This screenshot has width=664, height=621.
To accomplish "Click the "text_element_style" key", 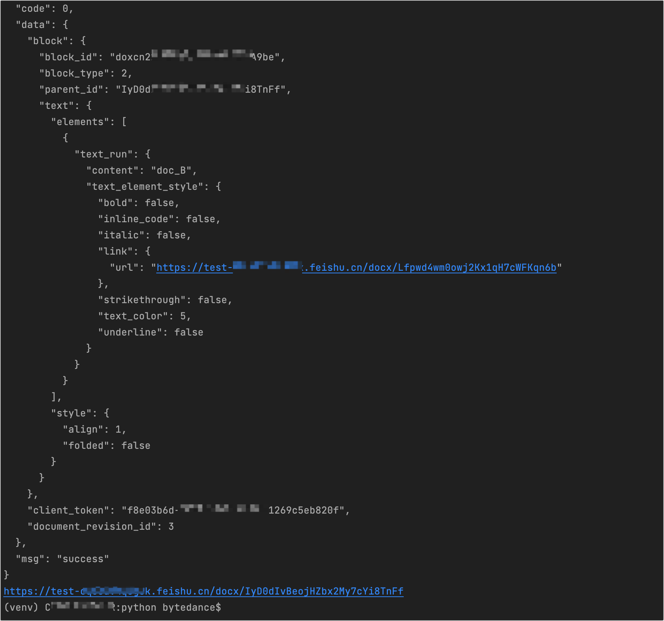I will 145,187.
